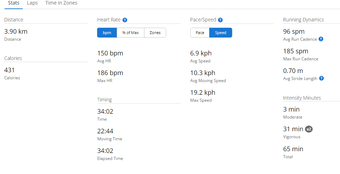Click the Pace/Speed help icon
Screen dimensions: 340x174
pyautogui.click(x=220, y=20)
